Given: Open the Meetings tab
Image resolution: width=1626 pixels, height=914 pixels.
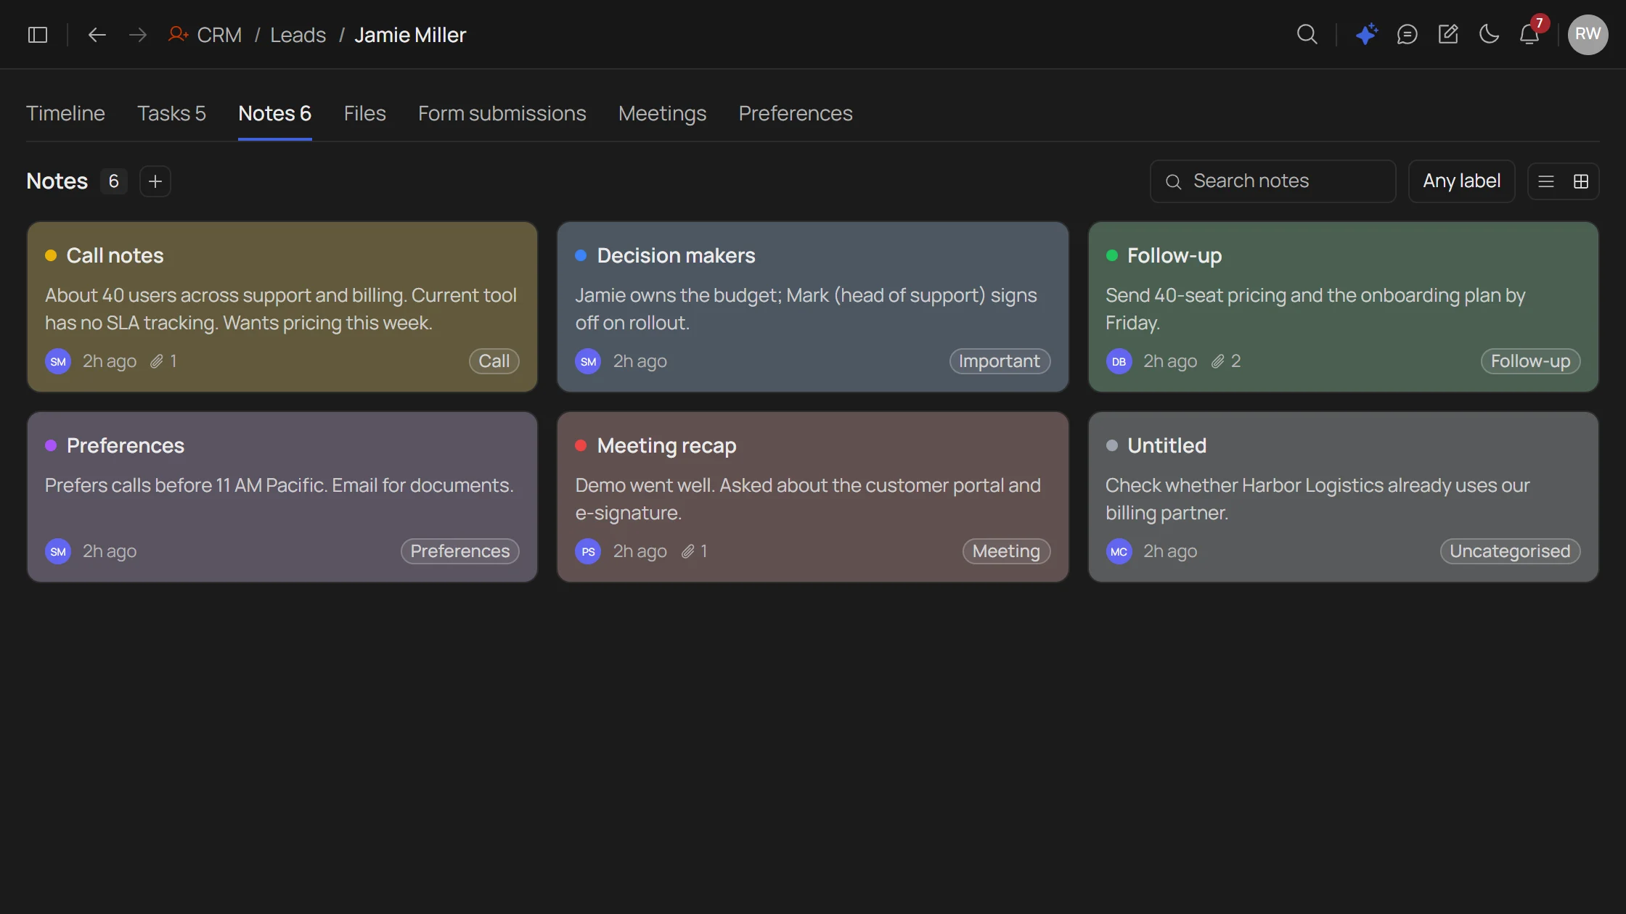Looking at the screenshot, I should click(x=662, y=114).
